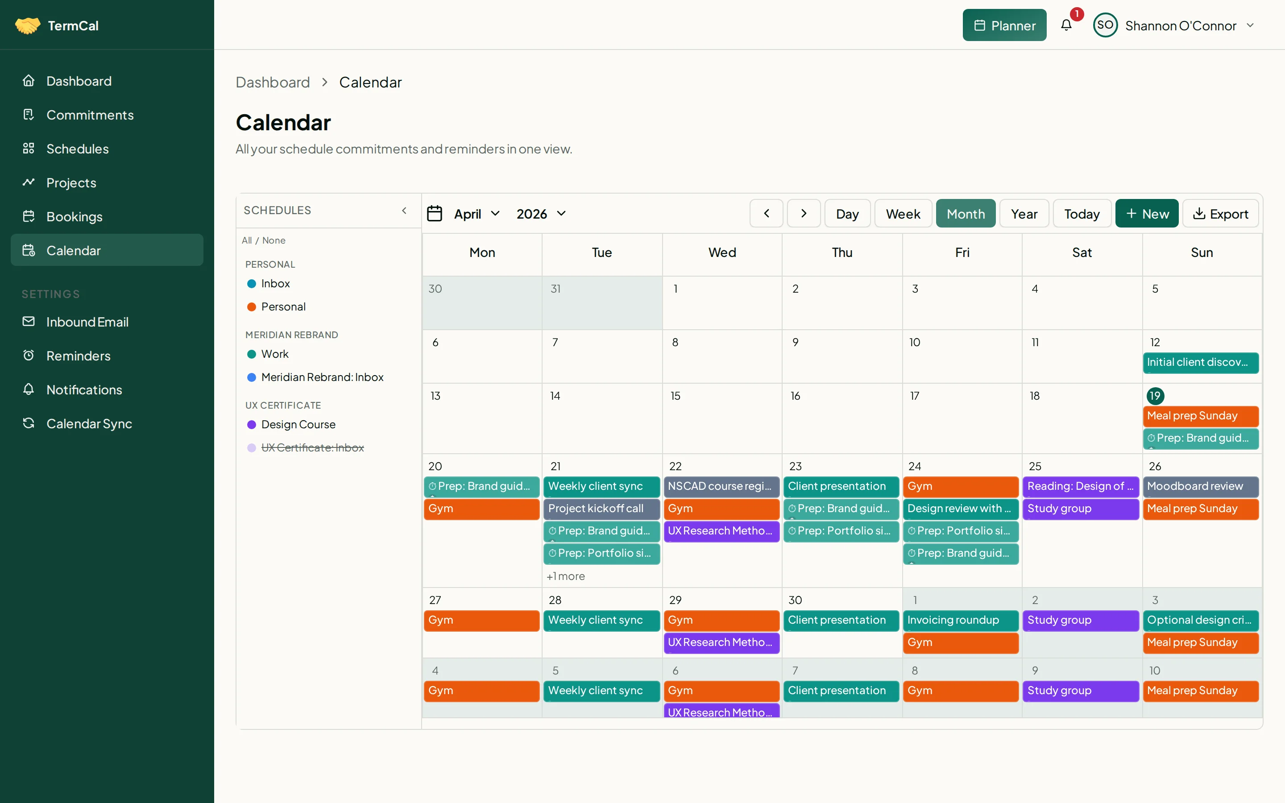
Task: Select Commitments in the sidebar
Action: coord(90,115)
